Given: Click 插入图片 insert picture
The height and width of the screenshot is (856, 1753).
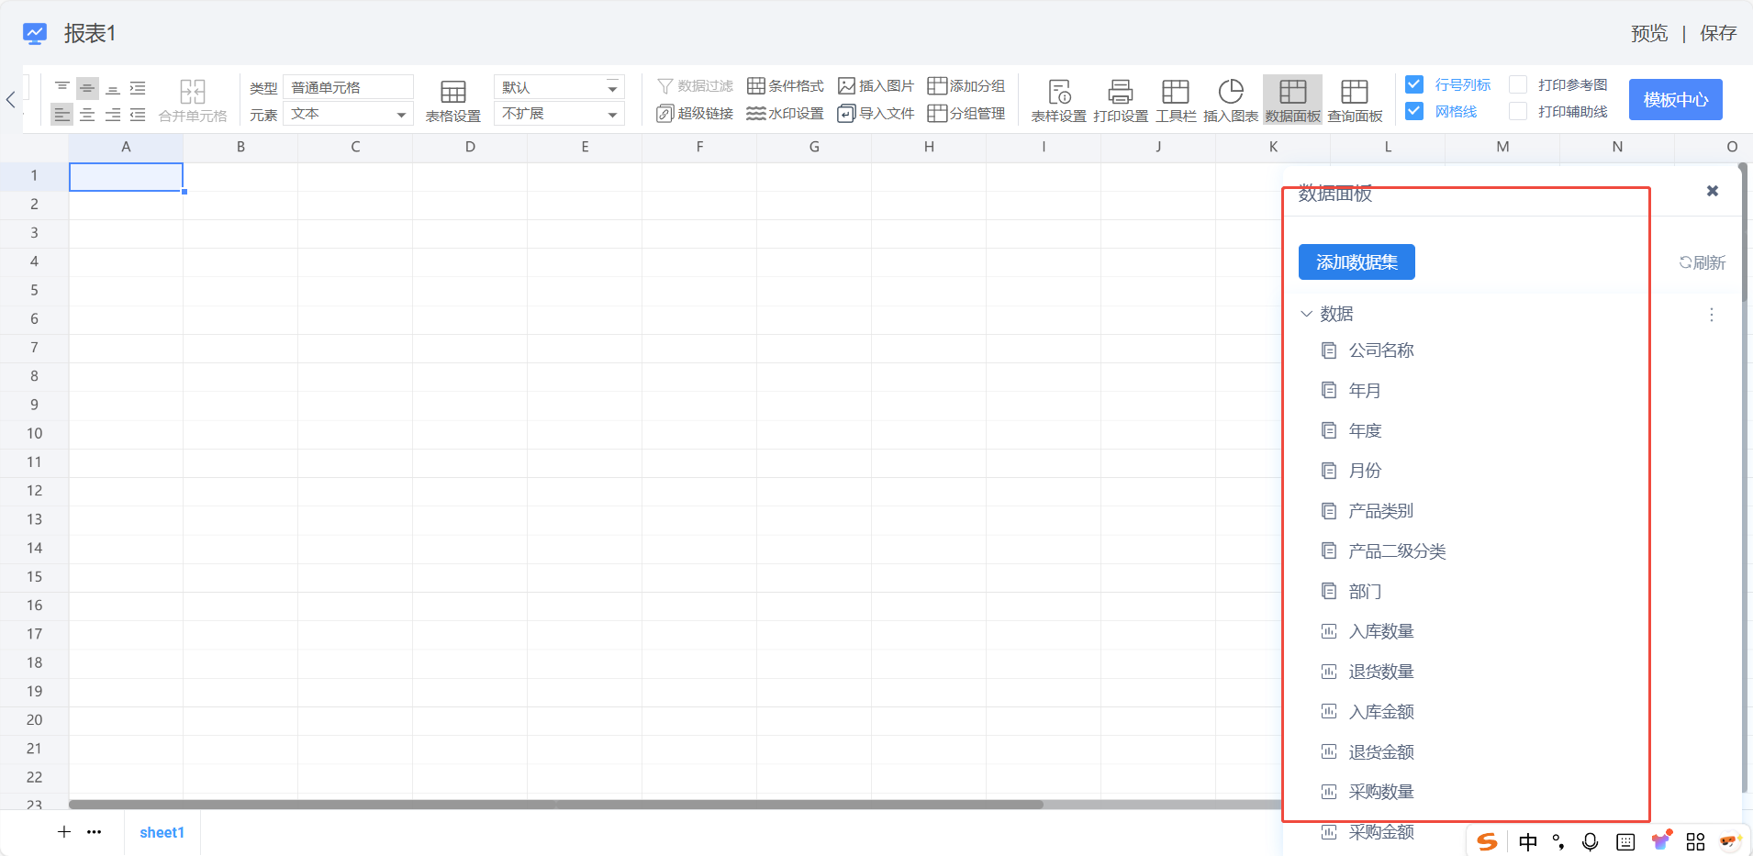Looking at the screenshot, I should click(x=876, y=86).
